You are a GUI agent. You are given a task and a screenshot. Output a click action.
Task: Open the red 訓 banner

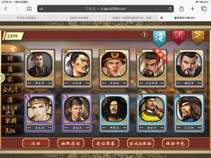tap(178, 37)
